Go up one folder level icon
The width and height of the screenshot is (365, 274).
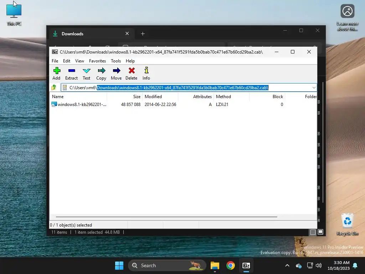54,87
